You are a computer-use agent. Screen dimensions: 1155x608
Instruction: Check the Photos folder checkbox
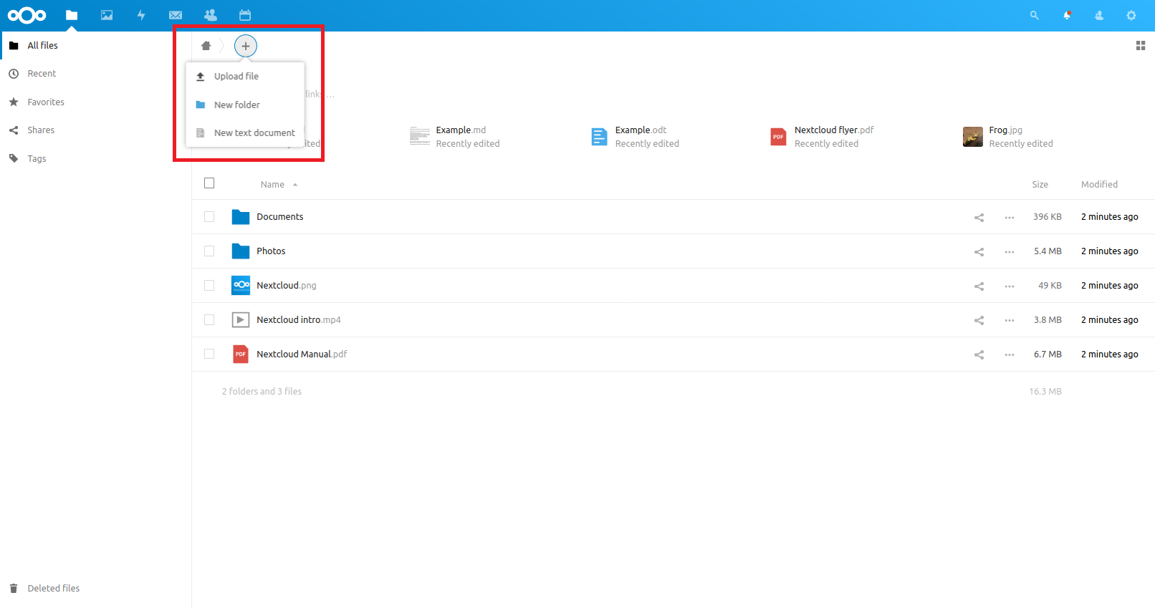(x=209, y=251)
